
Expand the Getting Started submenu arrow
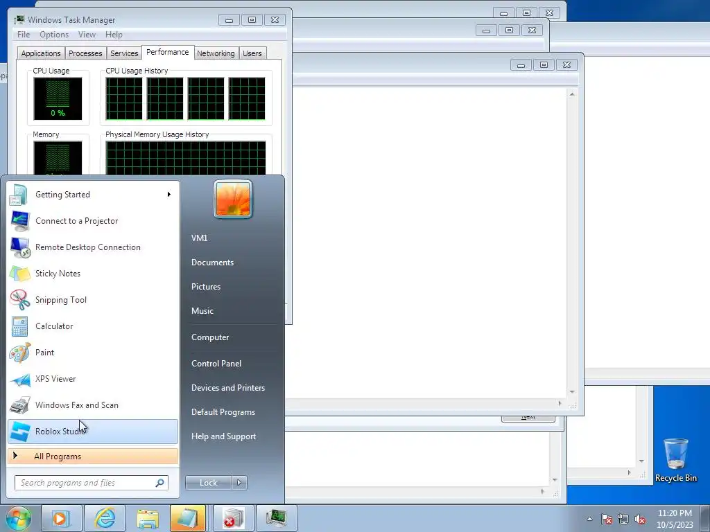(169, 195)
